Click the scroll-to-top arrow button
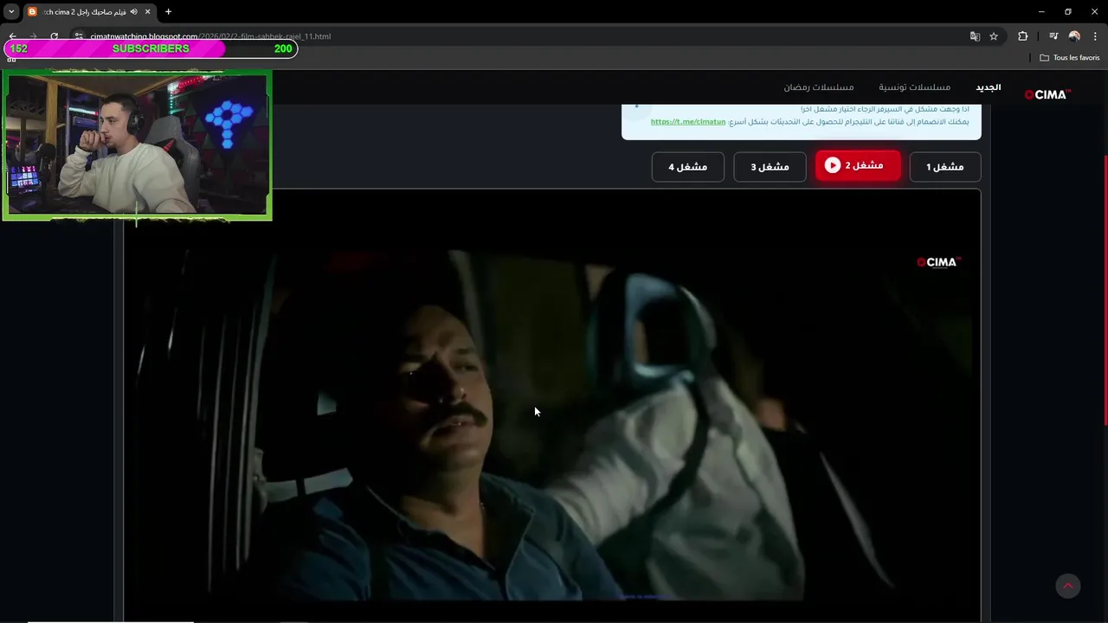Viewport: 1108px width, 623px height. 1068,586
